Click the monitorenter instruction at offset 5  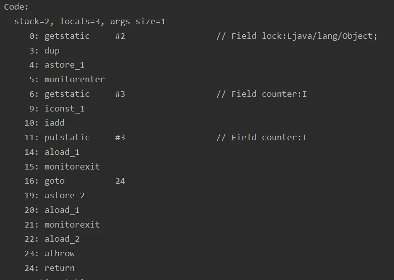74,80
